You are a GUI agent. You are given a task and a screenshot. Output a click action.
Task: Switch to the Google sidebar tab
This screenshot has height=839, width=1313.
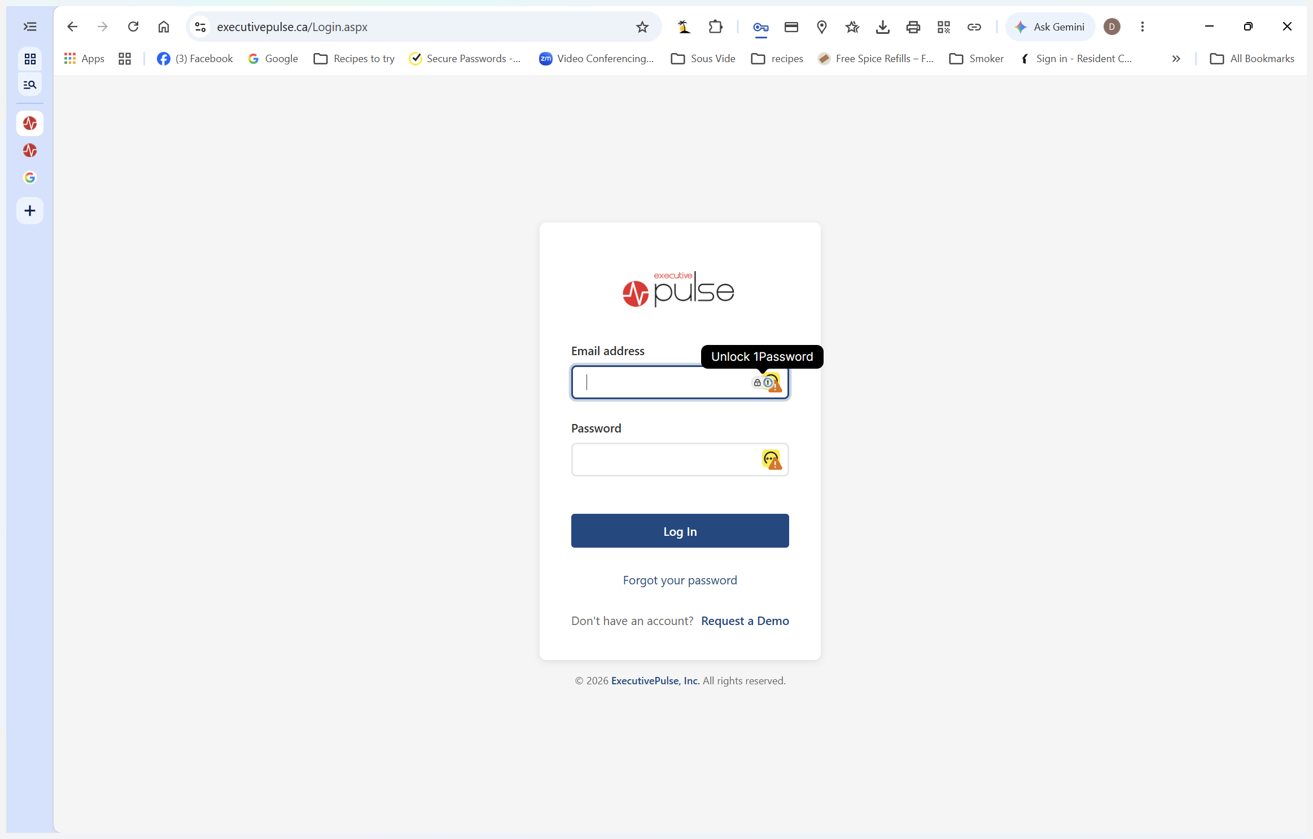pos(30,177)
